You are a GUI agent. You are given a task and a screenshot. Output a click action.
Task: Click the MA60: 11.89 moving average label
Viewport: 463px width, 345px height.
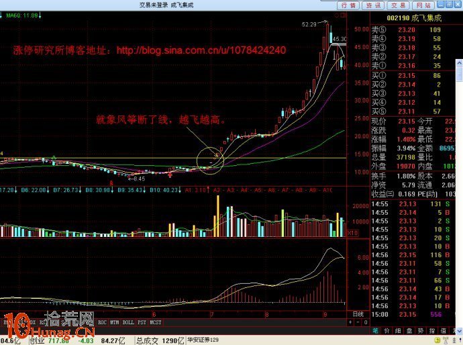click(x=22, y=15)
